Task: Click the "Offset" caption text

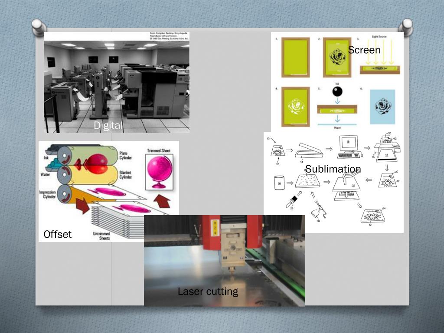Action: [58, 234]
